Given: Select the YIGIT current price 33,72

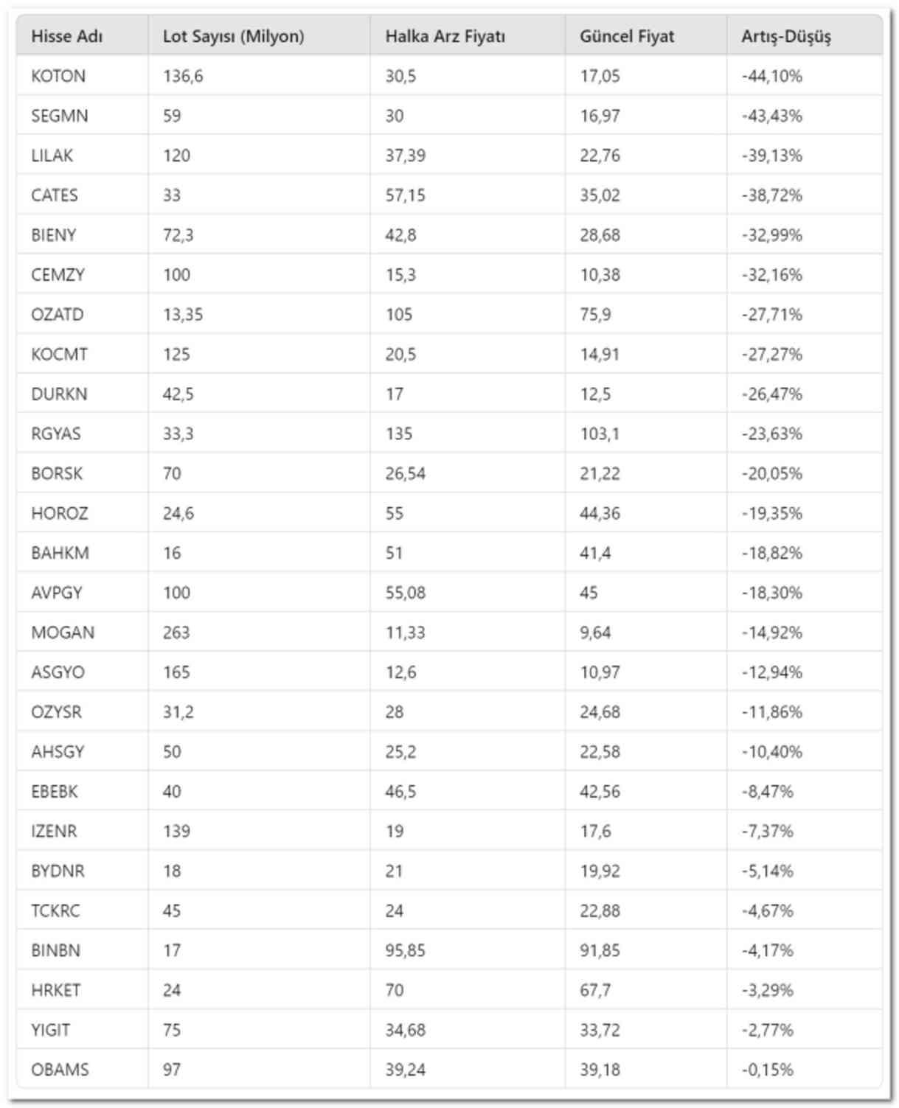Looking at the screenshot, I should pos(600,1030).
